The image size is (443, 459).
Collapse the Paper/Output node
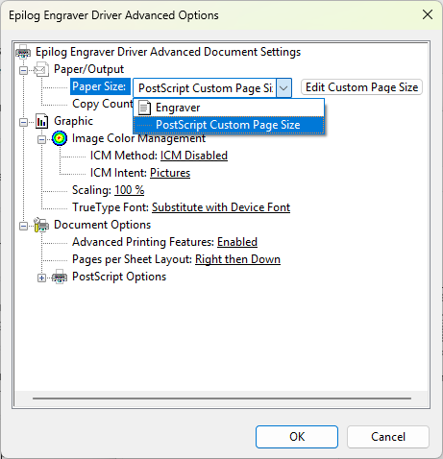(23, 70)
